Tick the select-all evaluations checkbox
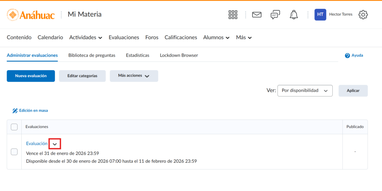Viewport: 382px width, 191px height. click(x=14, y=127)
